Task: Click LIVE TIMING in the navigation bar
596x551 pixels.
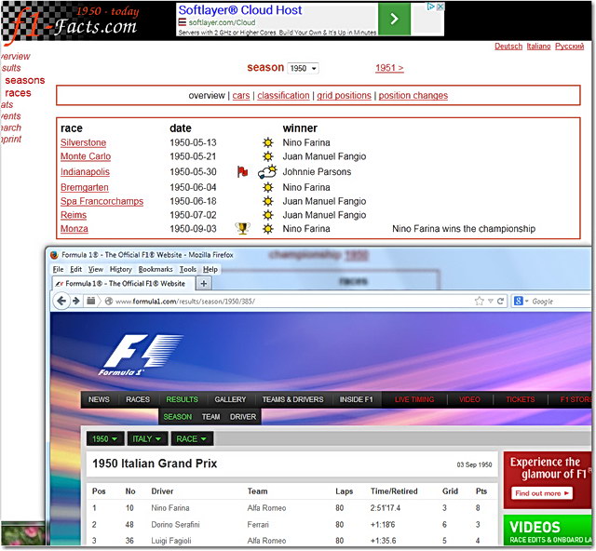Action: [x=414, y=399]
